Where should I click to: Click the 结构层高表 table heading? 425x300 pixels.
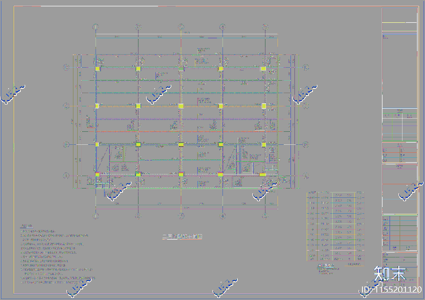click(326, 265)
